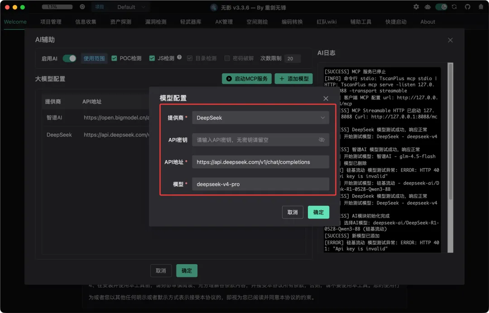Click the play icon on 启动MCP服务
Viewport: 489px width, 313px height.
pos(229,79)
